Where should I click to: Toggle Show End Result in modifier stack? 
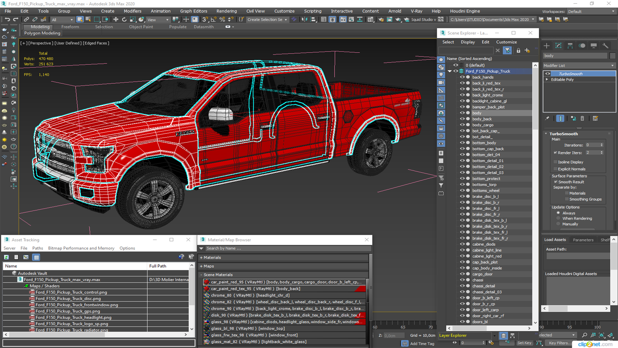click(560, 119)
